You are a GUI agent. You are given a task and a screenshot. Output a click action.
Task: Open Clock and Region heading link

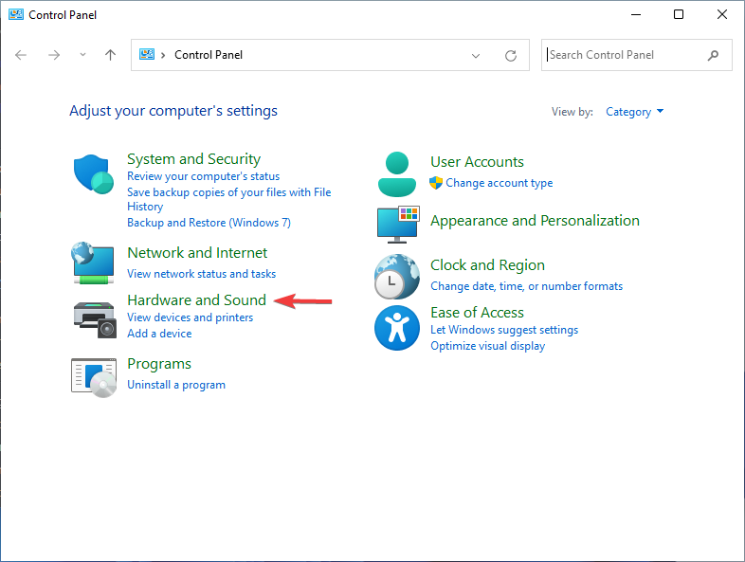(487, 264)
